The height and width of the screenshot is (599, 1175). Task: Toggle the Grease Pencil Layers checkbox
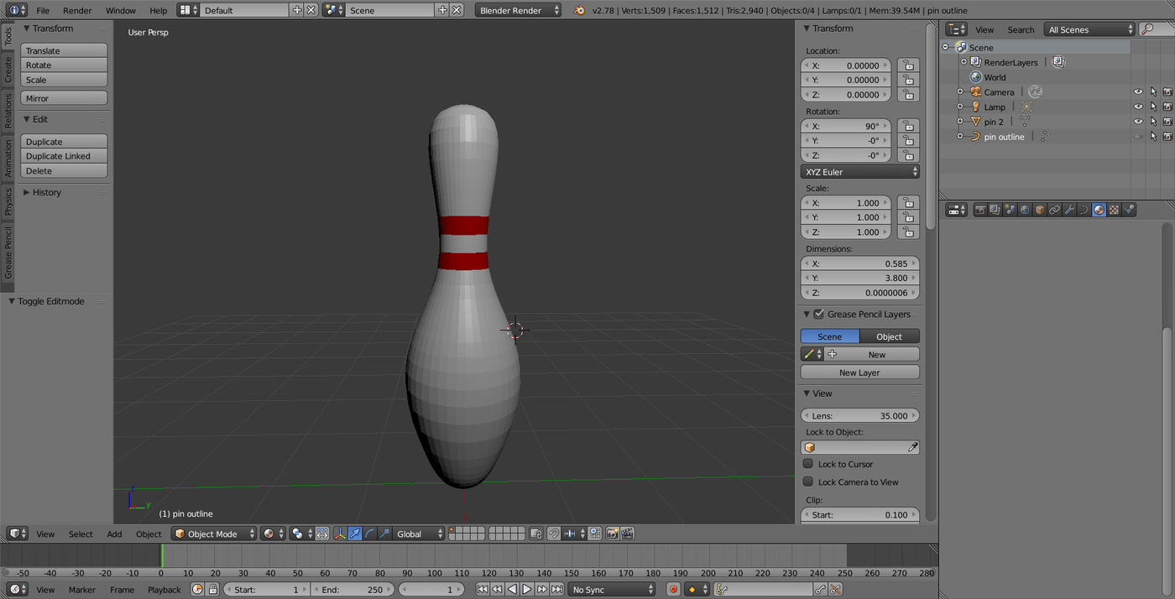click(x=819, y=314)
